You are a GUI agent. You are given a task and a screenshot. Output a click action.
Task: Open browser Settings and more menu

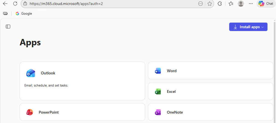click(x=251, y=4)
